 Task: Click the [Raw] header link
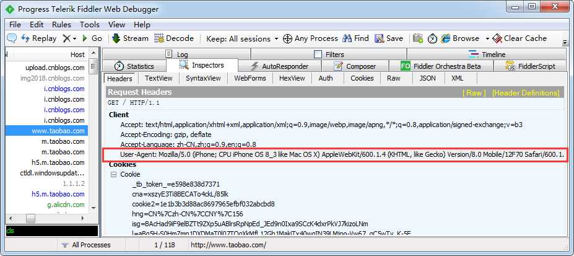(x=474, y=92)
